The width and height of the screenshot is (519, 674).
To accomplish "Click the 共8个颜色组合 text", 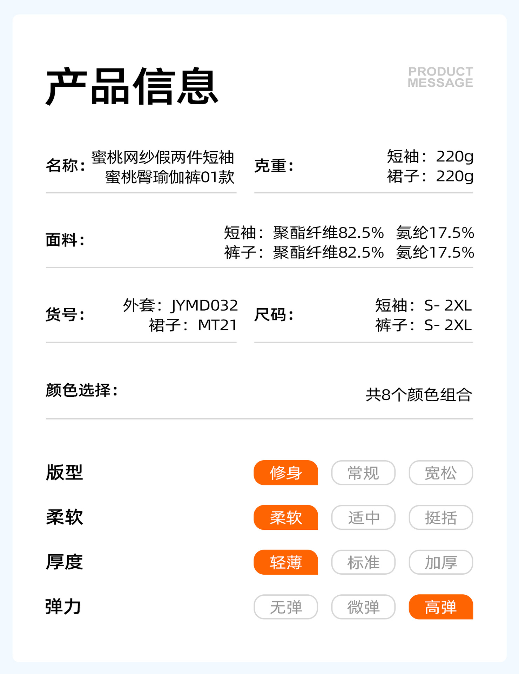I will click(x=419, y=395).
